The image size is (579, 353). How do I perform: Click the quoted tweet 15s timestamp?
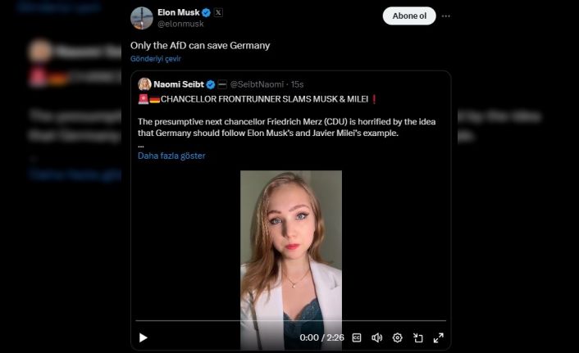pos(297,84)
